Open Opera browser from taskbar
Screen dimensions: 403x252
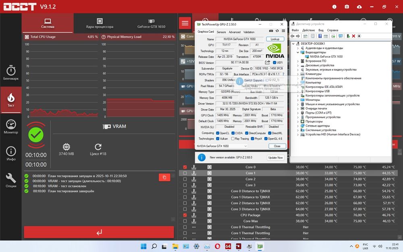(x=217, y=246)
